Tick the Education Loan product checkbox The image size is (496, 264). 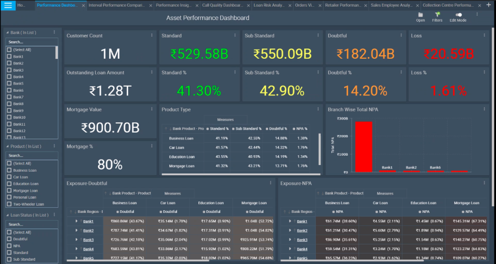9,184
